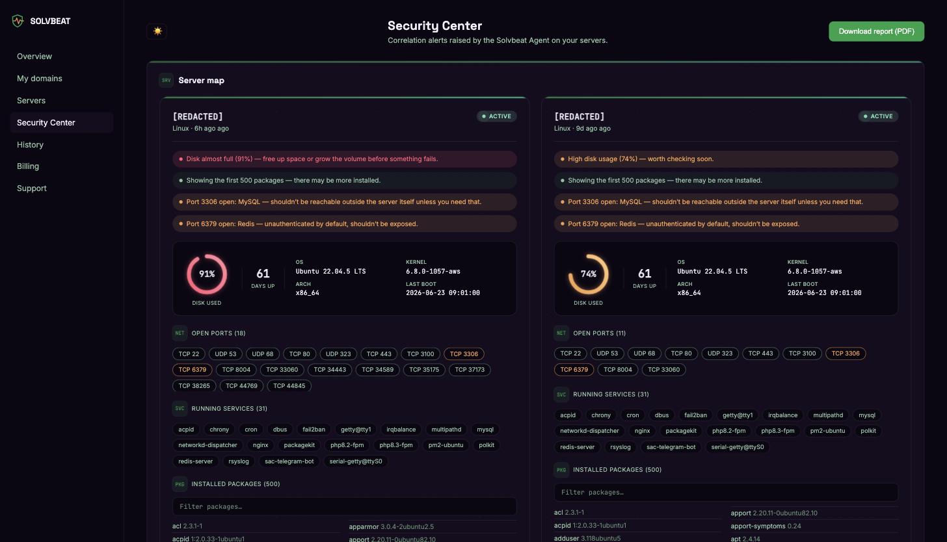This screenshot has width=947, height=542.
Task: Click the SVC icon in the first server card
Action: [180, 409]
